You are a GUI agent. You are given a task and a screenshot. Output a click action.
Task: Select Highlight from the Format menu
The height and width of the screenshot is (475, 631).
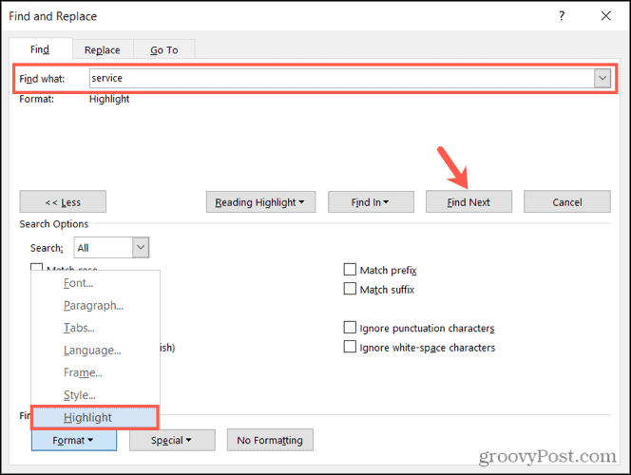point(88,417)
